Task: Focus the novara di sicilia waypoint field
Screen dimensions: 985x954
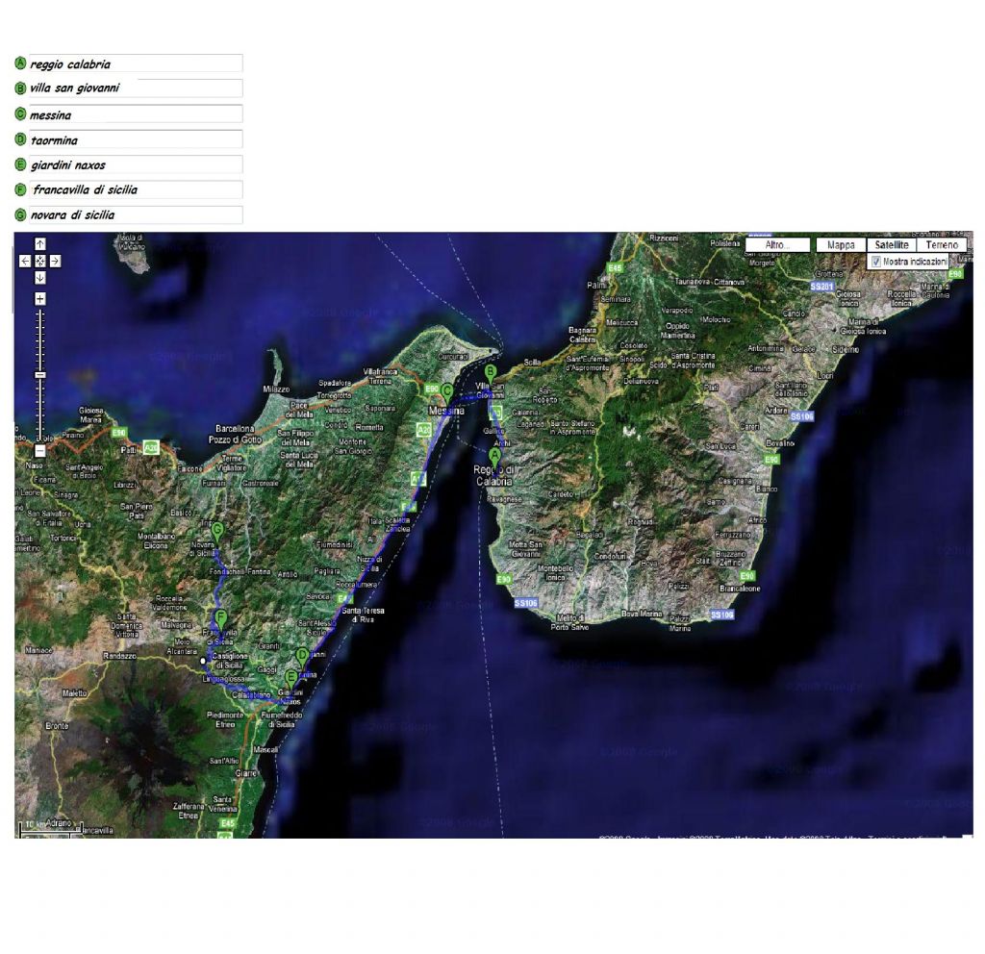Action: click(136, 214)
